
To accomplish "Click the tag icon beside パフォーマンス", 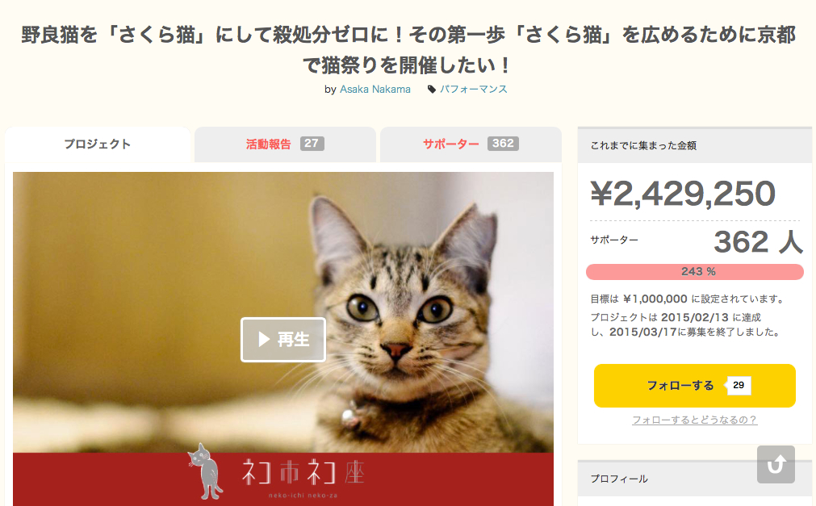I will 432,90.
